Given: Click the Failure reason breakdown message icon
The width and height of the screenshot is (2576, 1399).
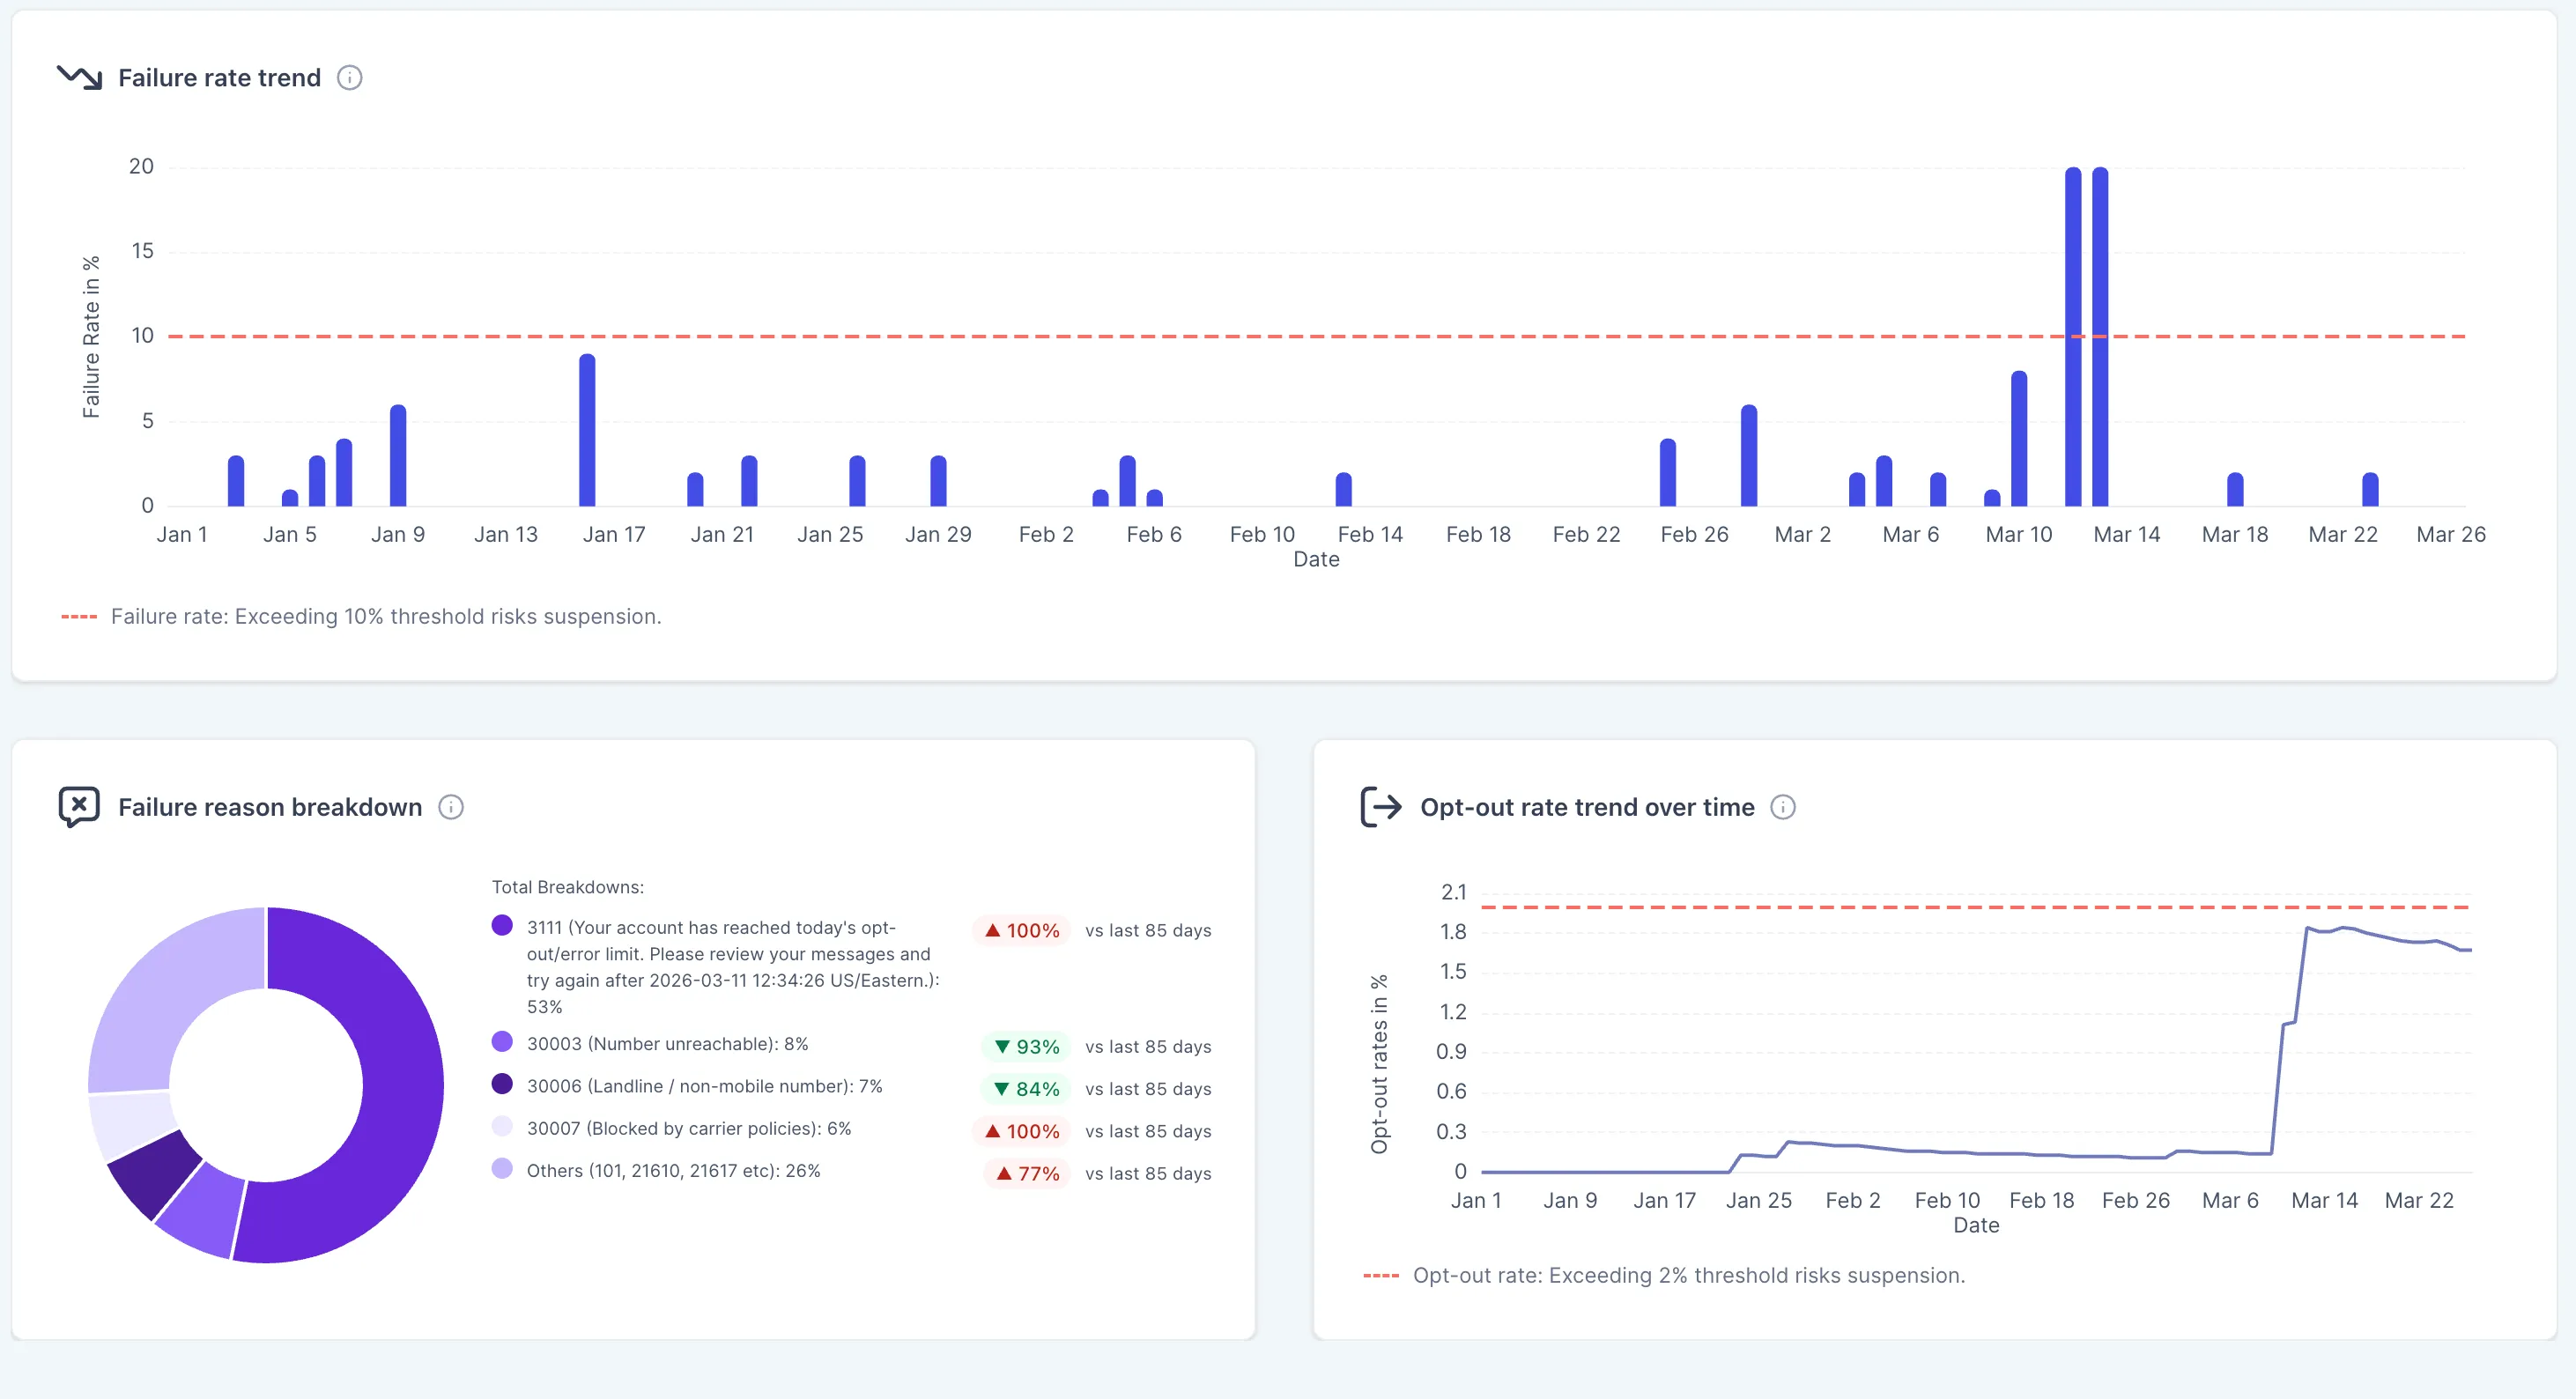Looking at the screenshot, I should tap(80, 806).
